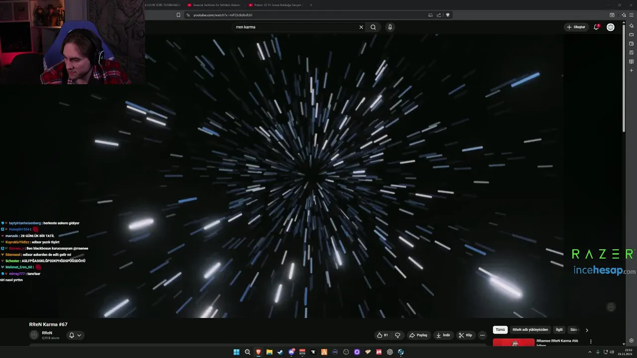Screen dimensions: 637x358
Task: Open the volume control in system tray
Action: pos(613,352)
